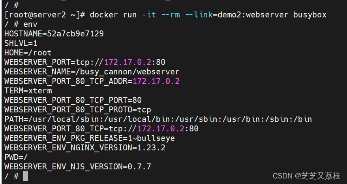Click the word docker in the command
This screenshot has height=184, width=347.
104,15
